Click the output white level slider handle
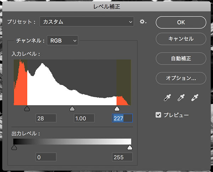 pos(130,147)
